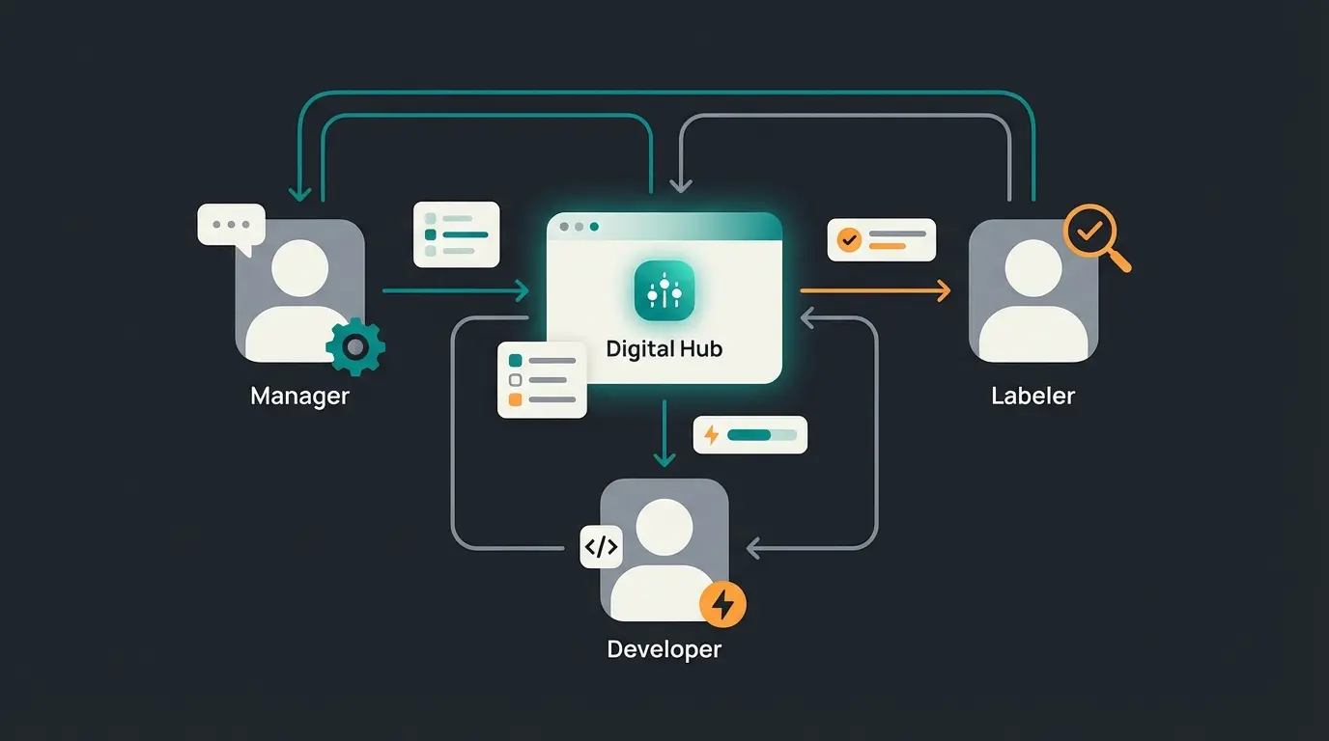Select the Manager label text

299,396
